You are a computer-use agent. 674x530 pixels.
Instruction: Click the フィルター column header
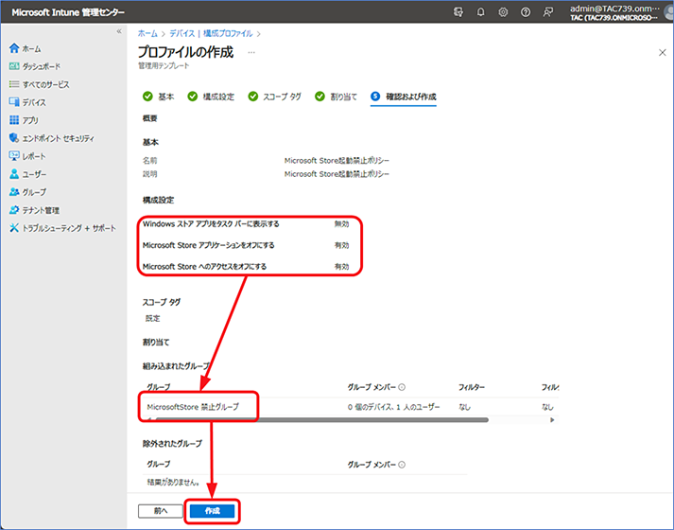click(471, 387)
